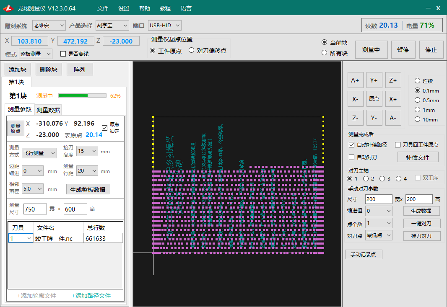Click the red app logo icon
The height and width of the screenshot is (307, 447).
(x=8, y=8)
